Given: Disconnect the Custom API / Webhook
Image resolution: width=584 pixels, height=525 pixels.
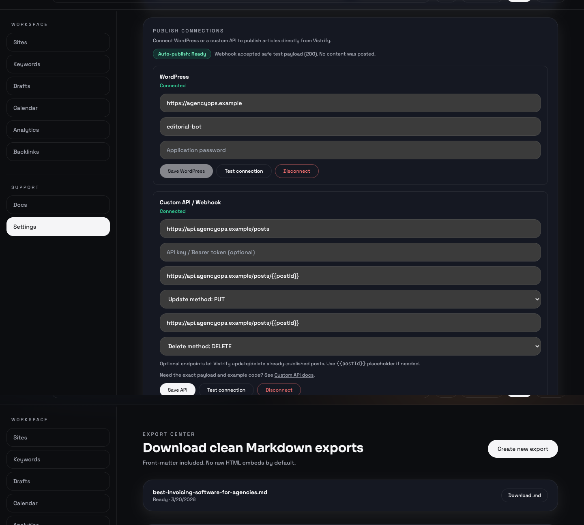Looking at the screenshot, I should tap(279, 390).
